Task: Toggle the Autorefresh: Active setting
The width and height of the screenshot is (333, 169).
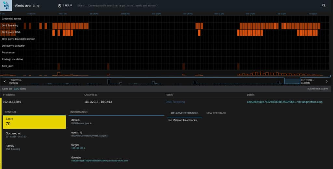Action: click(317, 89)
